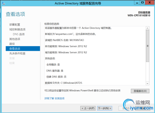Open the 详细了解 安装选项 link
Image resolution: width=155 pixels, height=113 pixels.
pyautogui.click(x=55, y=98)
